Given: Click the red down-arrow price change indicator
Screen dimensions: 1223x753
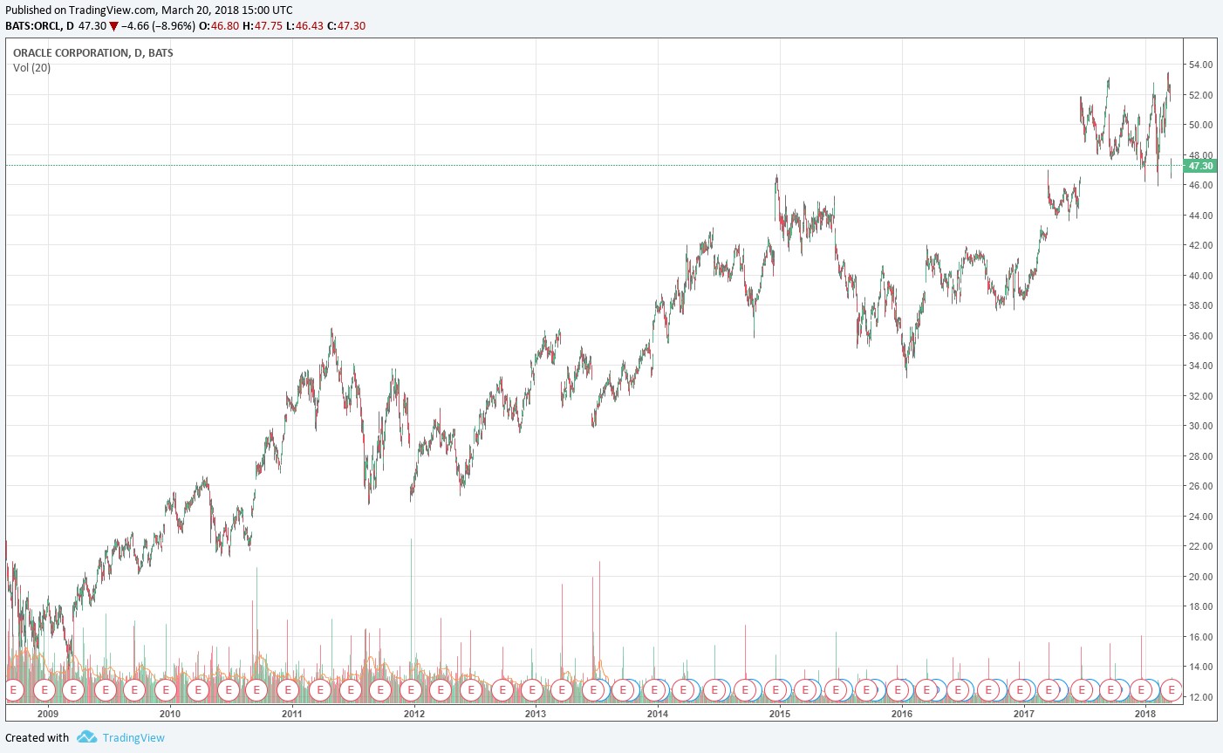Looking at the screenshot, I should click(113, 26).
